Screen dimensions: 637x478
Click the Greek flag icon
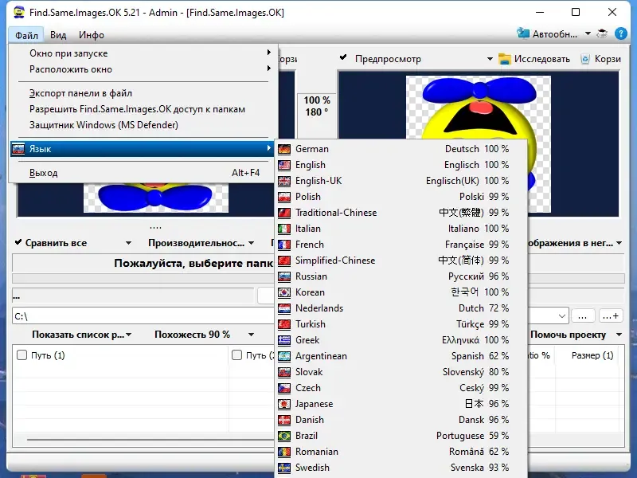[x=284, y=340]
